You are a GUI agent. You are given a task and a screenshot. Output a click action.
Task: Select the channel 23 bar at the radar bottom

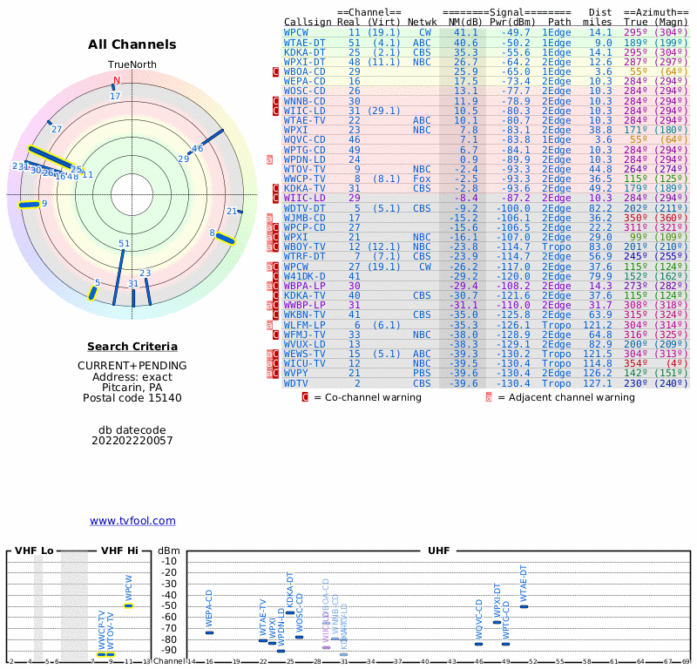click(148, 292)
